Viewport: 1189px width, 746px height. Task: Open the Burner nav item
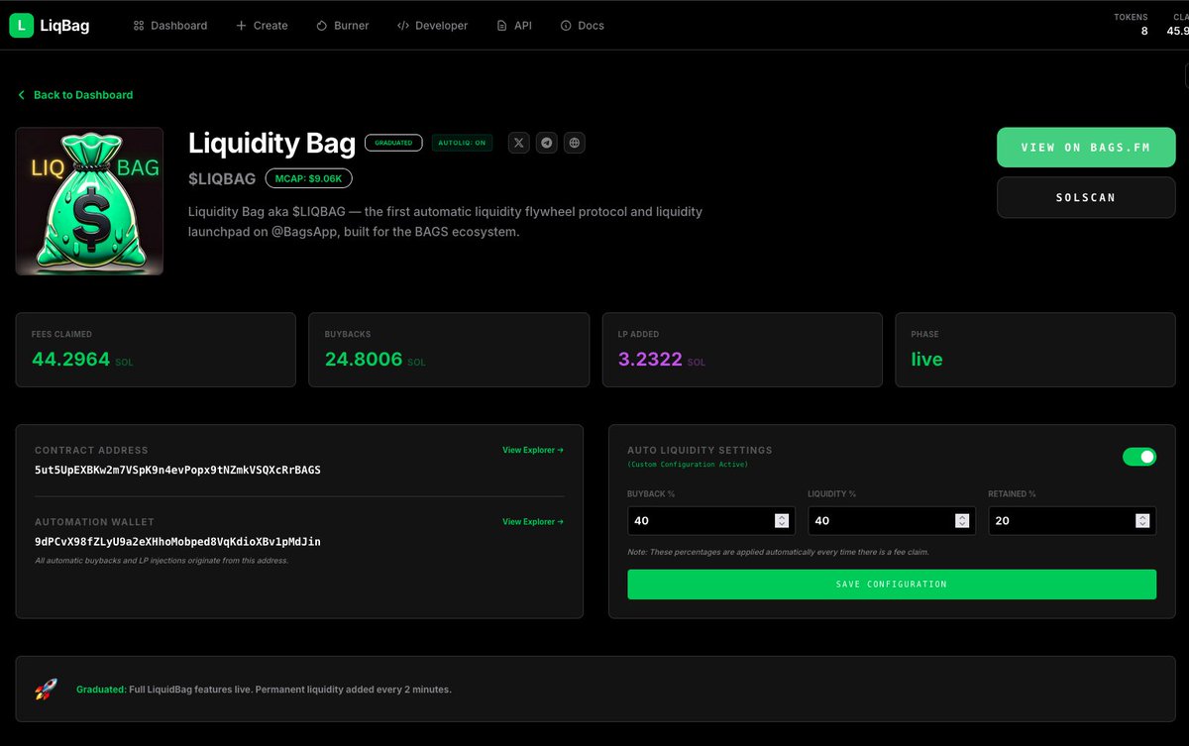(x=342, y=26)
